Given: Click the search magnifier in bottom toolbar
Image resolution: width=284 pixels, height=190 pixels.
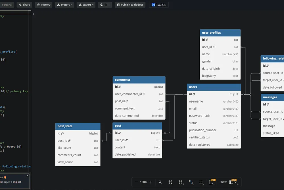Looking at the screenshot, I should tap(160, 182).
